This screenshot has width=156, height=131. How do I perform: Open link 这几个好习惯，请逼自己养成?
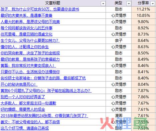(x=24, y=128)
